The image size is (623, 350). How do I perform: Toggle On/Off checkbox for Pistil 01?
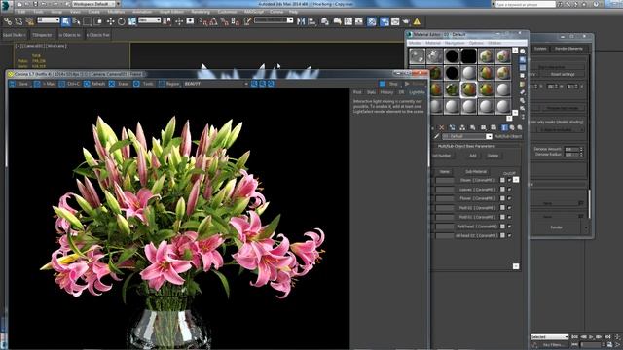pos(509,208)
